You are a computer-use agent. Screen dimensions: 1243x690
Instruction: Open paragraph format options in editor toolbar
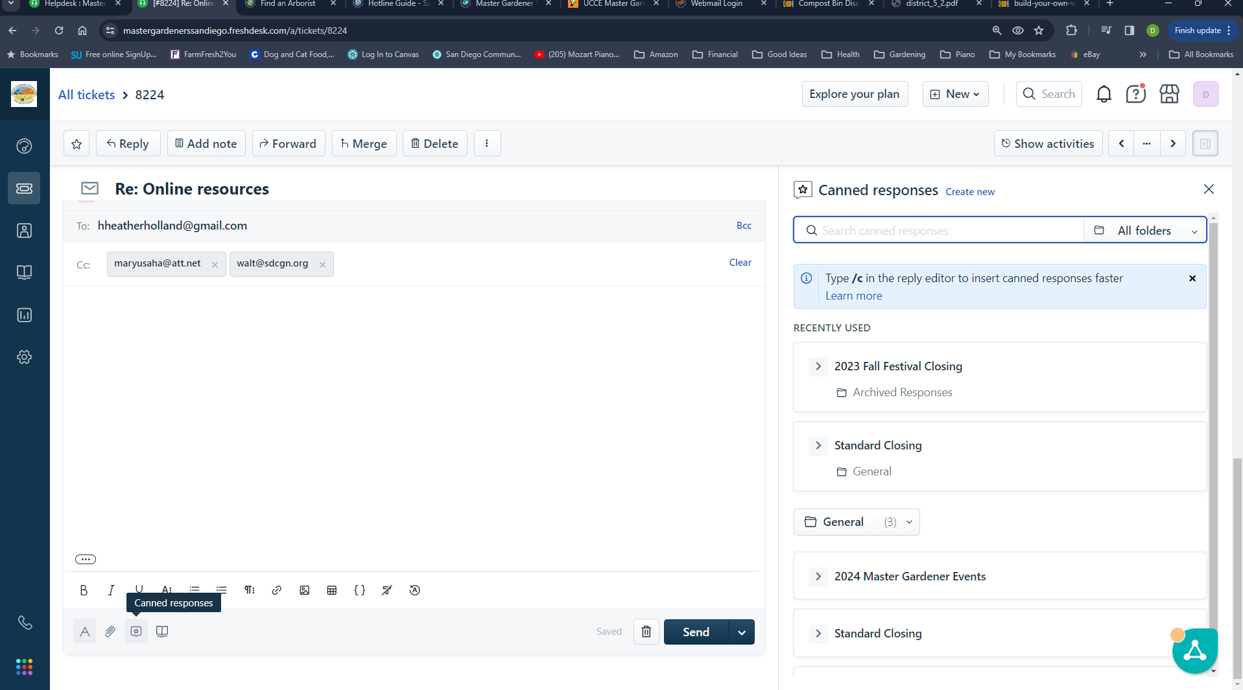[249, 590]
